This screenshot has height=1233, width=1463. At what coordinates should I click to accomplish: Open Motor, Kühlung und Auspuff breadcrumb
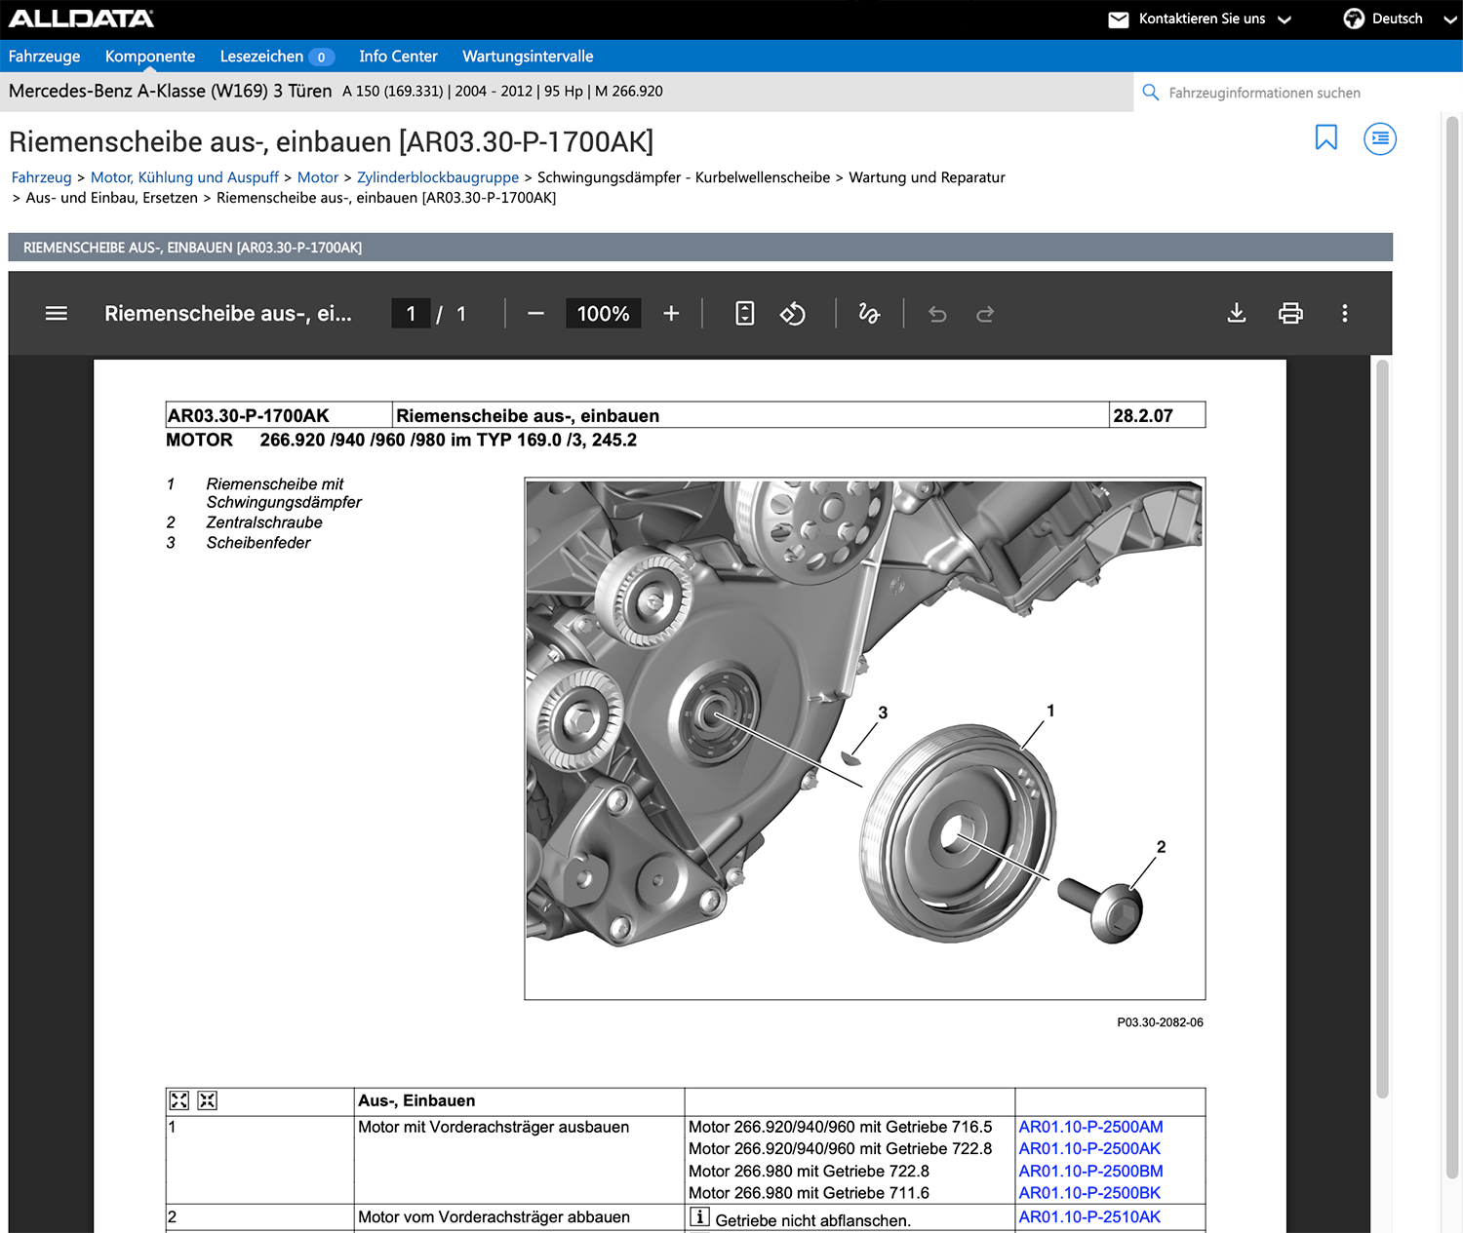[x=184, y=177]
